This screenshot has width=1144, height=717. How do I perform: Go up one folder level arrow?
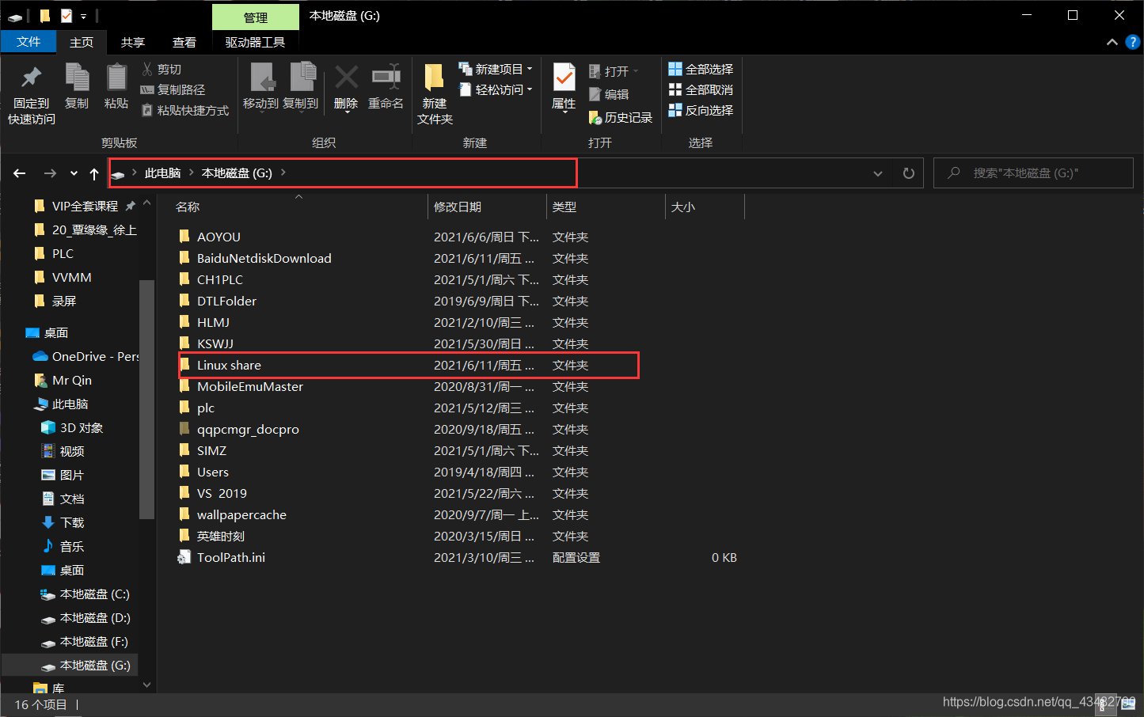94,173
